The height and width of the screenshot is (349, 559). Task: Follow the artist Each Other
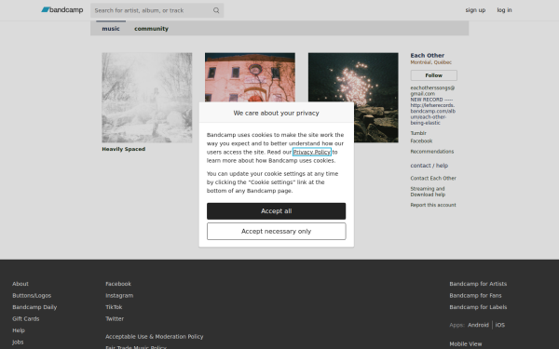point(433,75)
